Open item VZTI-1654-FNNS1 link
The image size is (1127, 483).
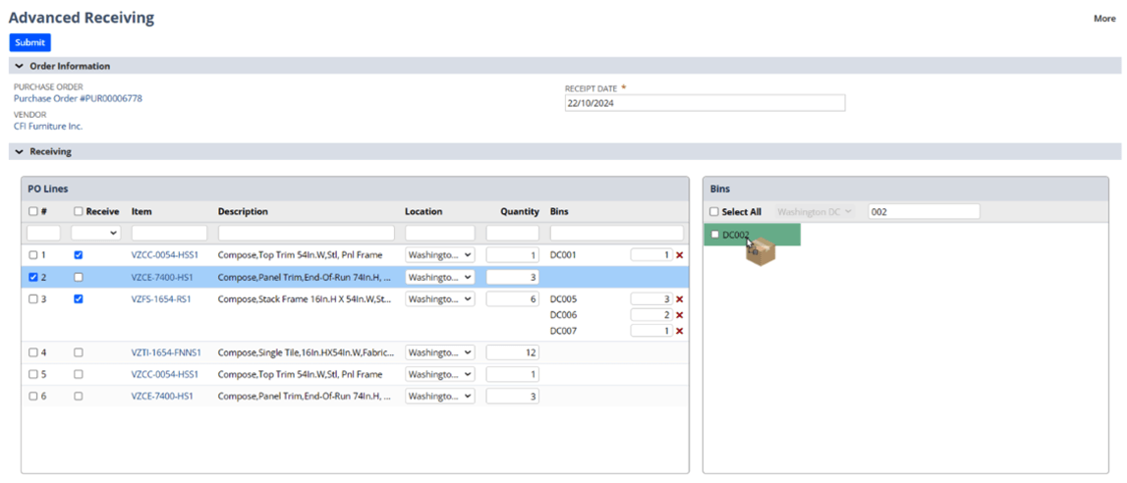(166, 352)
